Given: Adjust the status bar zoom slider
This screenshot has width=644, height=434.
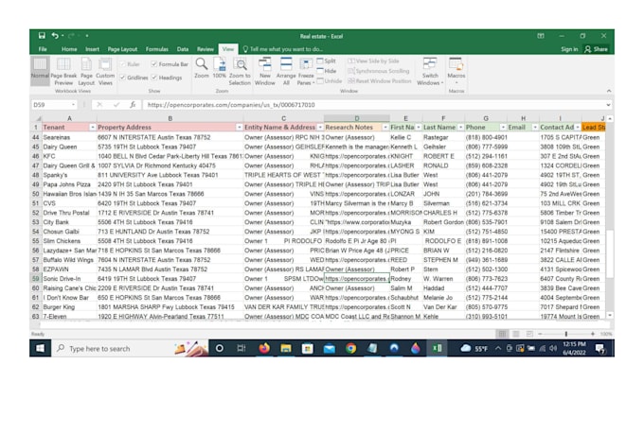Looking at the screenshot, I should coord(566,334).
